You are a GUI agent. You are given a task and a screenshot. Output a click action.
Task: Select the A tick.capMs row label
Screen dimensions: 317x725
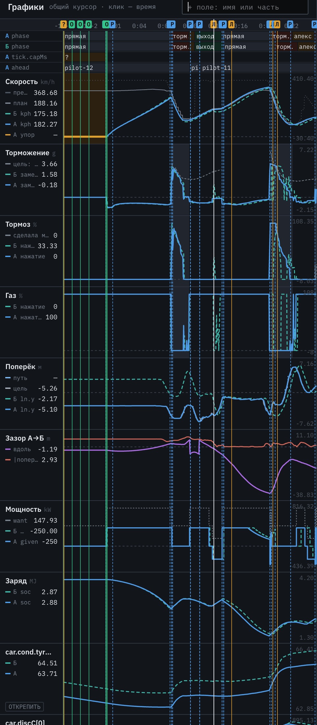[x=26, y=57]
